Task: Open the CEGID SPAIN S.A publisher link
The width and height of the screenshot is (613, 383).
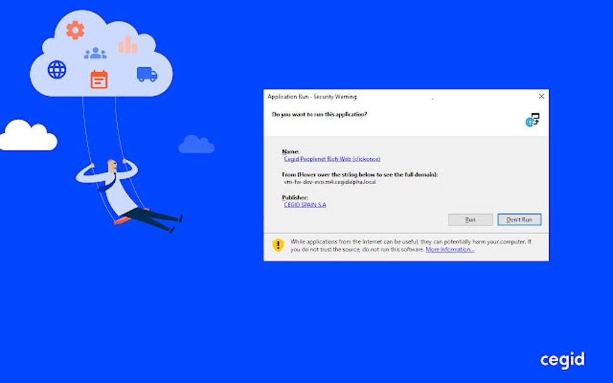Action: [x=304, y=204]
